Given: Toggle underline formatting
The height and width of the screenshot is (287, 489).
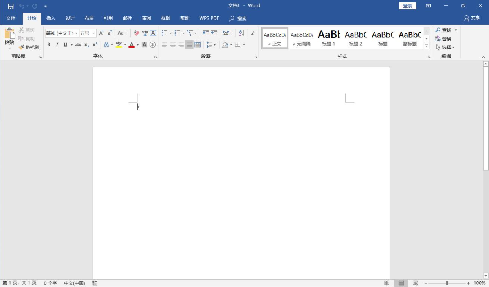Looking at the screenshot, I should tap(65, 45).
